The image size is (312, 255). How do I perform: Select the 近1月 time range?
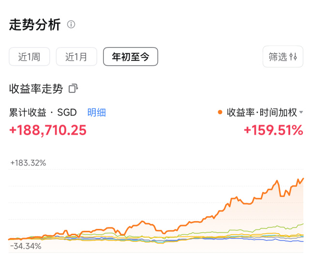[x=76, y=57]
